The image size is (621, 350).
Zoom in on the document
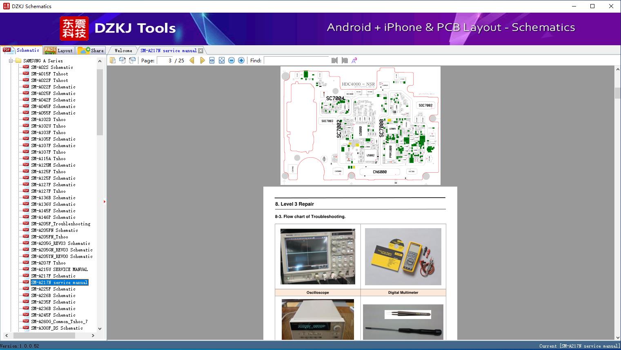coord(241,60)
